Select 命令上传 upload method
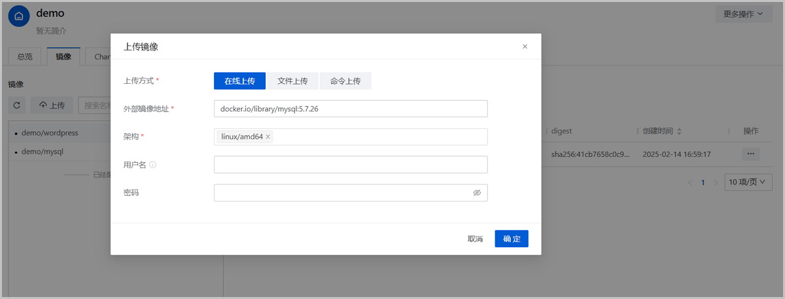 click(345, 81)
